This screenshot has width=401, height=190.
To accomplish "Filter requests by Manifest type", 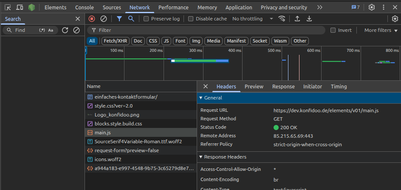I will (236, 41).
